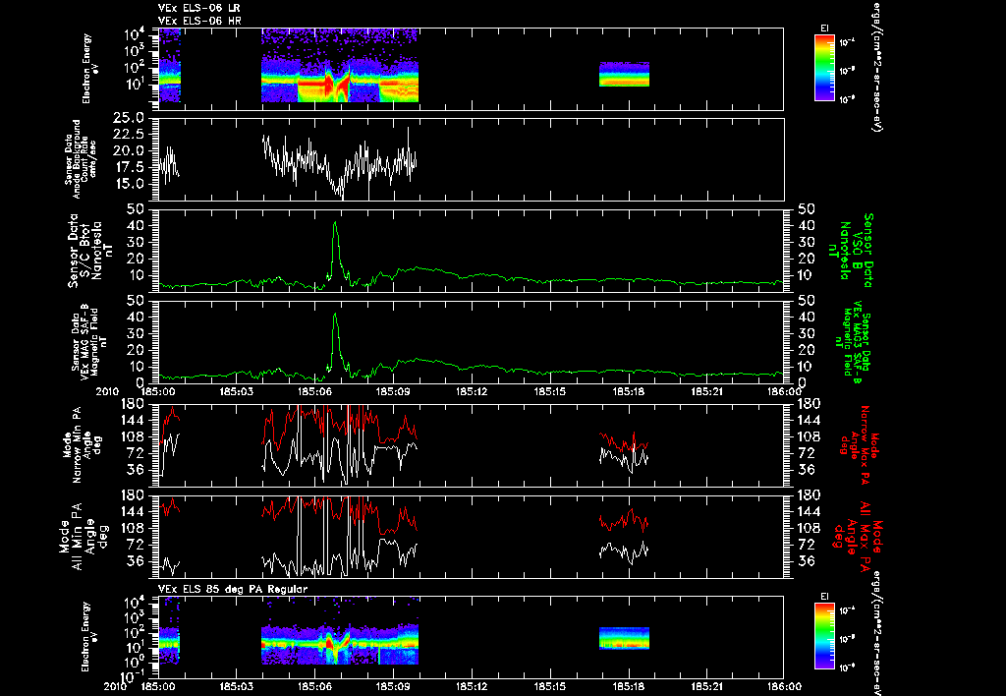Click the white "VEx MAG SAF-B Magnetic Field" axis label
Screen dimensions: 1006x696
(89, 342)
